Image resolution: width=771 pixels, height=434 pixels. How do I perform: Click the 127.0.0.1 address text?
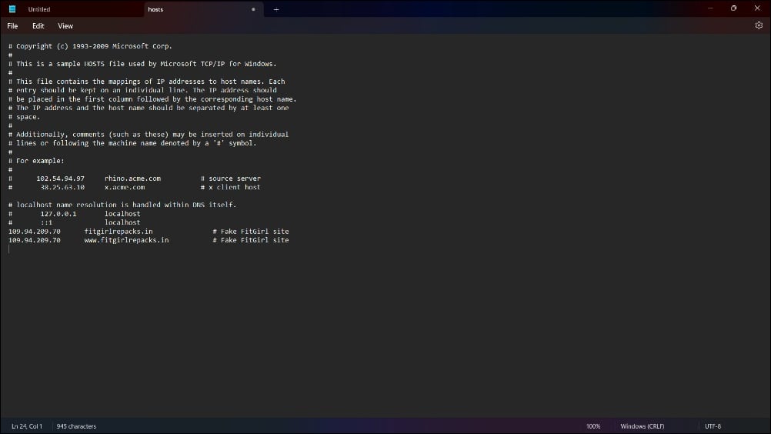[x=58, y=214]
